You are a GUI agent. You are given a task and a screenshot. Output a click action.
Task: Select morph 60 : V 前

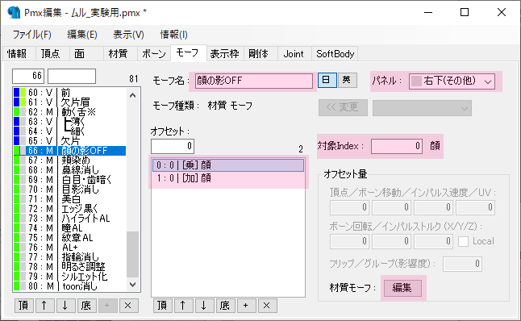[x=69, y=93]
